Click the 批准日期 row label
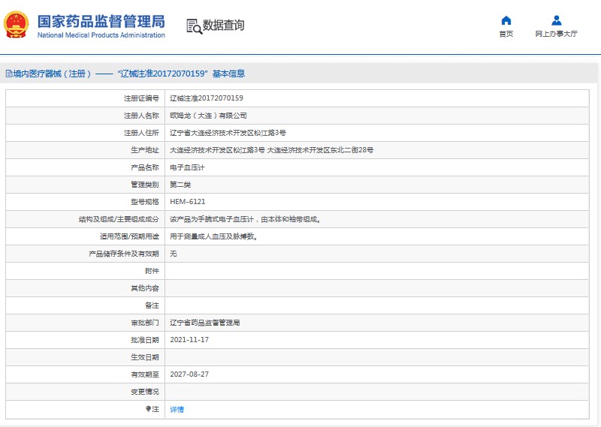Screen dimensions: 601x427 144,340
